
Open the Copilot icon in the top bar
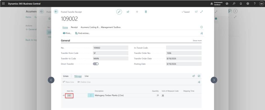(227, 4)
